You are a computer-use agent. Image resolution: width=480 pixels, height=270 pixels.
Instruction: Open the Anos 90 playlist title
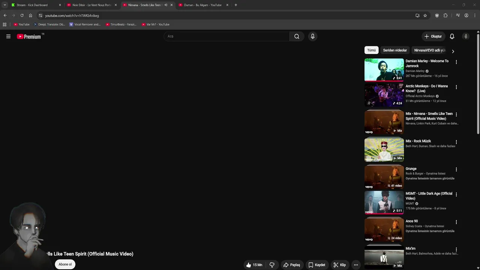412,221
